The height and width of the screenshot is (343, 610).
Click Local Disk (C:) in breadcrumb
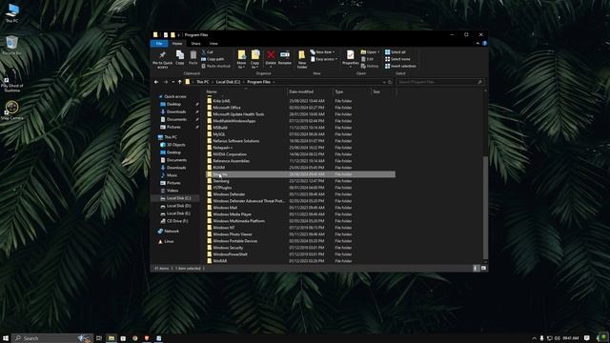click(228, 82)
